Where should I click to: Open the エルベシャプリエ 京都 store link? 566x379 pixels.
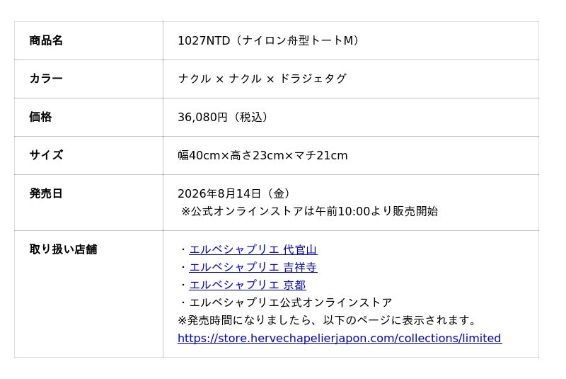[x=248, y=285]
